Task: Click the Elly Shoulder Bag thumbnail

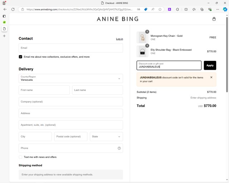Action: tap(142, 51)
